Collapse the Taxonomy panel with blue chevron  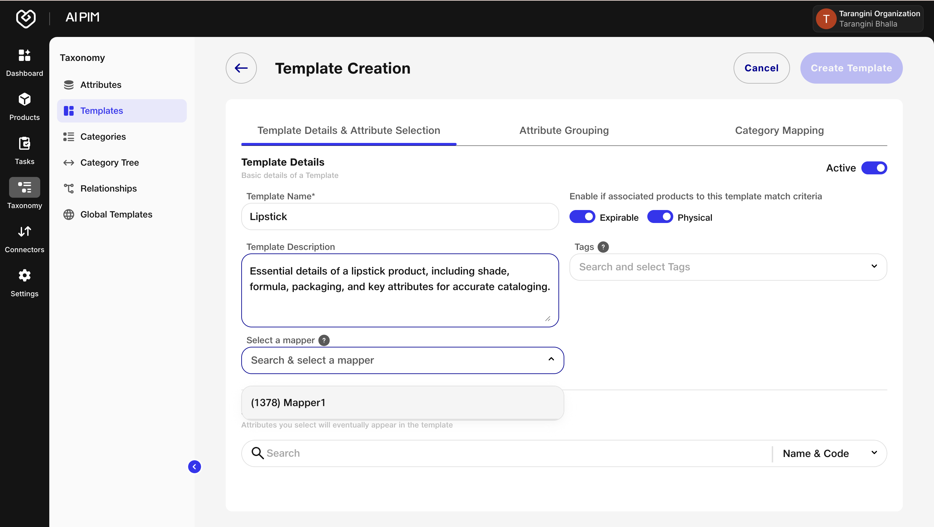[194, 467]
